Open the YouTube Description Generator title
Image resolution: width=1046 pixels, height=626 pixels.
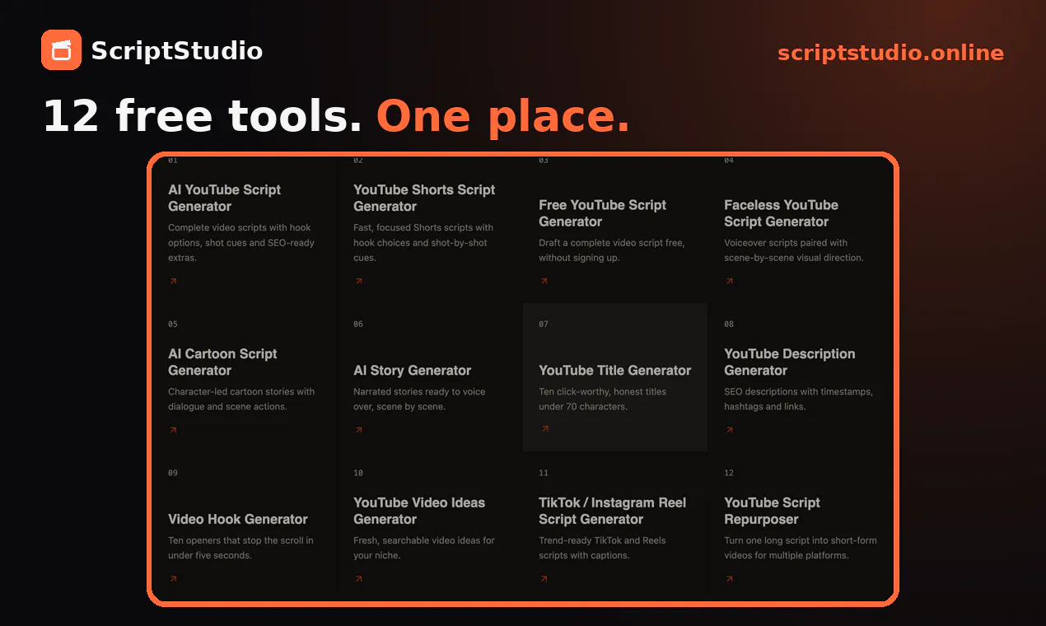(x=789, y=362)
